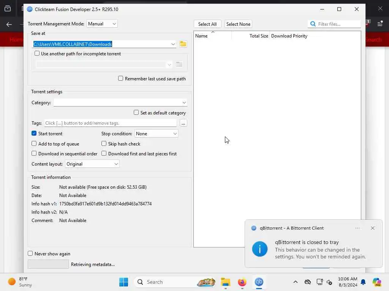Click the Windows taskbar Search box
Screen dimensions: 389x291
175,282
